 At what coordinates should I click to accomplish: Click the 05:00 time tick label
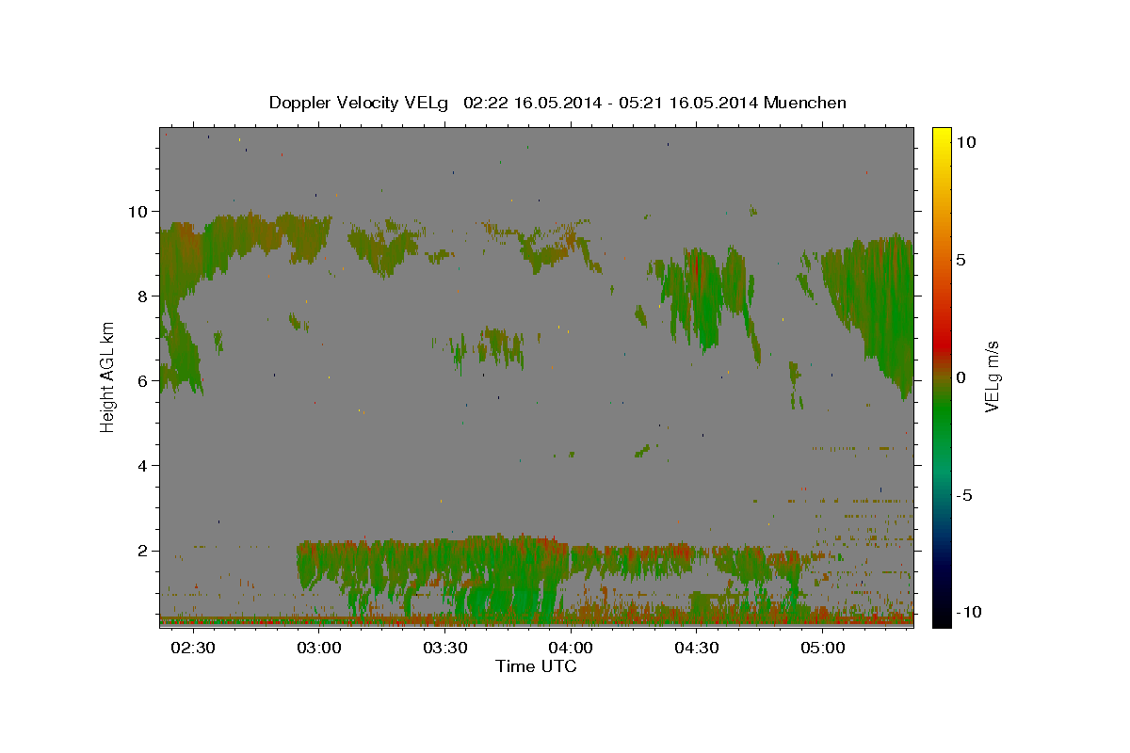(x=821, y=649)
